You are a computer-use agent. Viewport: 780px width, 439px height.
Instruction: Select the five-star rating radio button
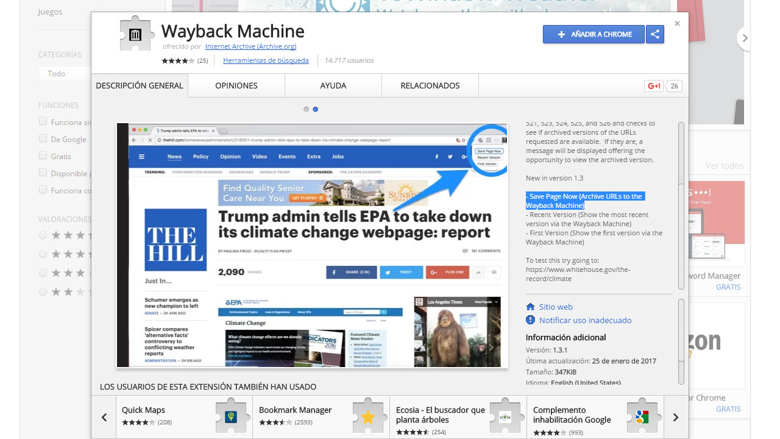43,235
